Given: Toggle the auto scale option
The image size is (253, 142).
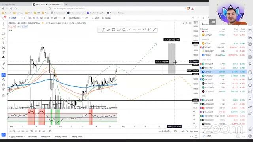Looking at the screenshot, I should click(x=196, y=131).
